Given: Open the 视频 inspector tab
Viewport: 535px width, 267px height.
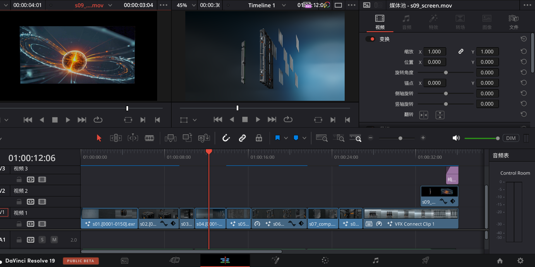Looking at the screenshot, I should coord(380,22).
